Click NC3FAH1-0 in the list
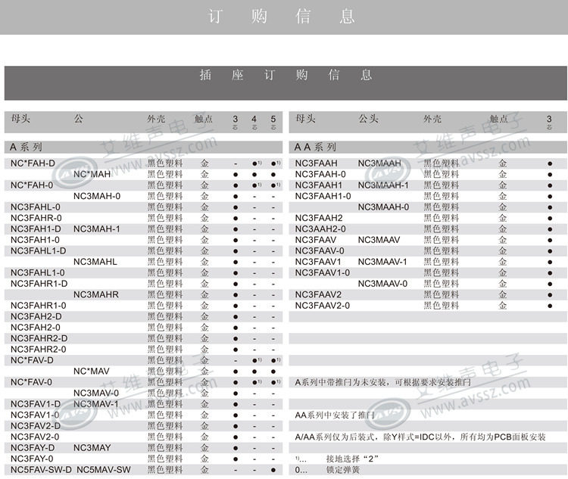The height and width of the screenshot is (479, 568). pyautogui.click(x=35, y=240)
